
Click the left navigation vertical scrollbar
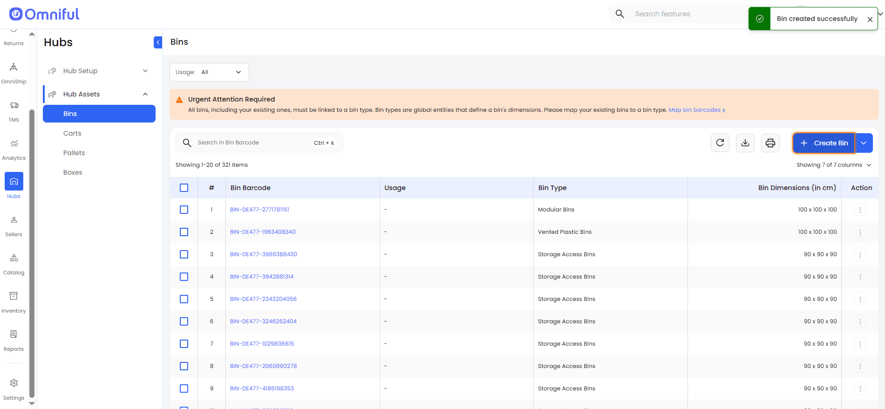[x=32, y=254]
